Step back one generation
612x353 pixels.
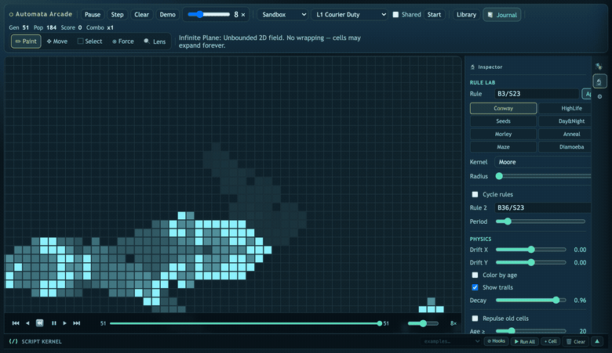point(27,323)
